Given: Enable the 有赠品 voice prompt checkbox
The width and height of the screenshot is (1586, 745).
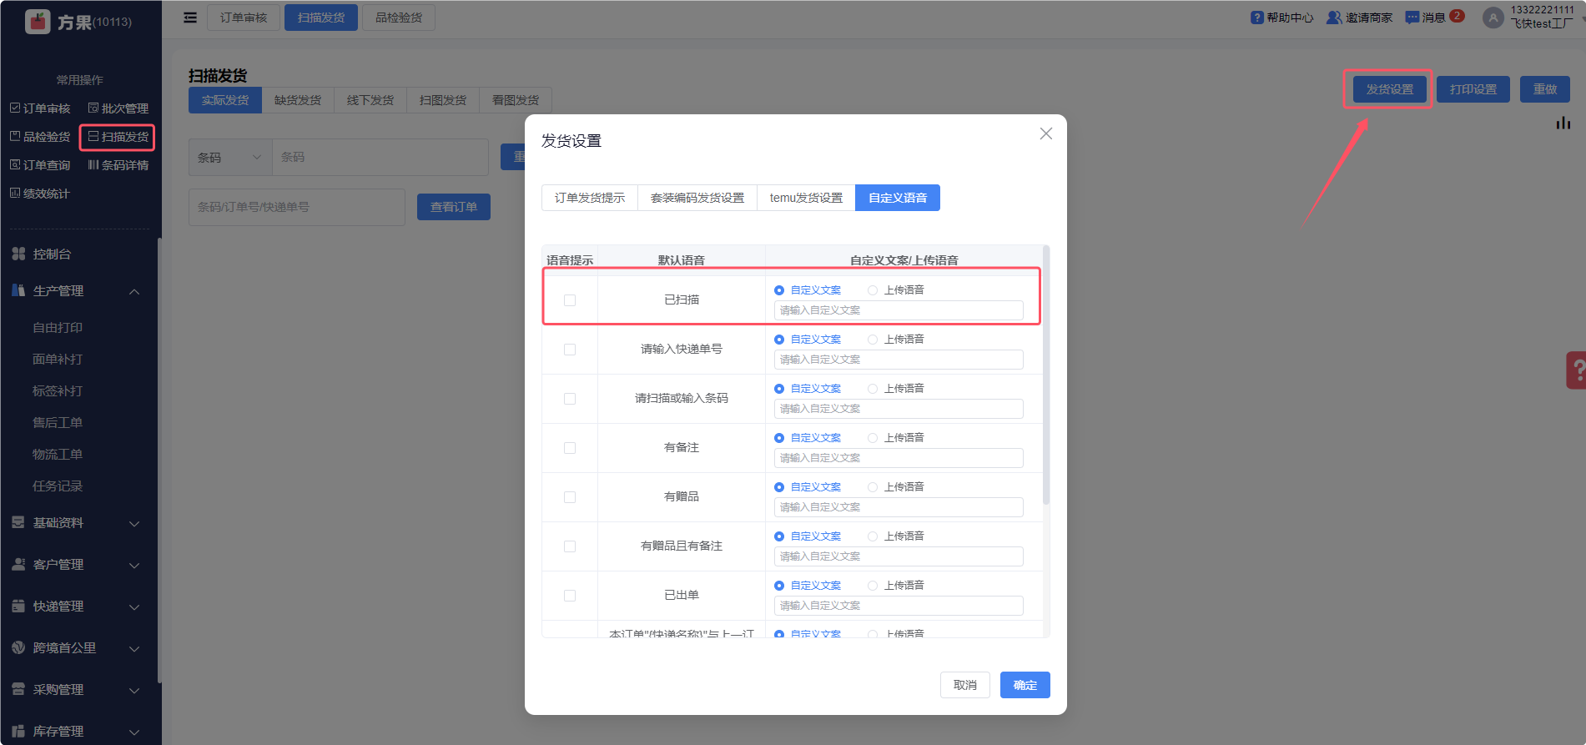Looking at the screenshot, I should click(x=570, y=497).
